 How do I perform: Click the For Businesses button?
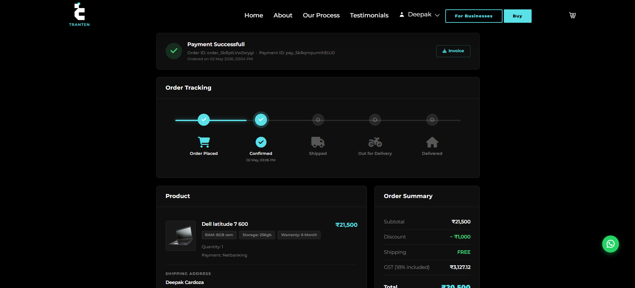pyautogui.click(x=474, y=16)
